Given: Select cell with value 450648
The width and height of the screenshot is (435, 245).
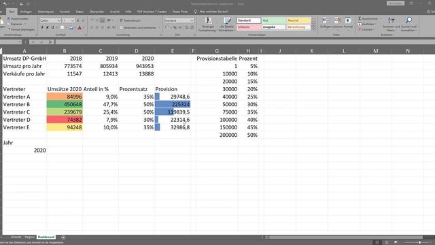Looking at the screenshot, I should pos(65,104).
